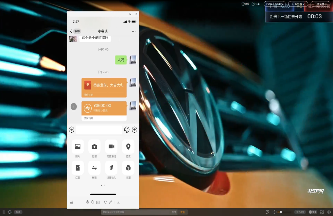333x216 pixels.
Task: Toggle the 弹幕 switch
Action: (313, 212)
